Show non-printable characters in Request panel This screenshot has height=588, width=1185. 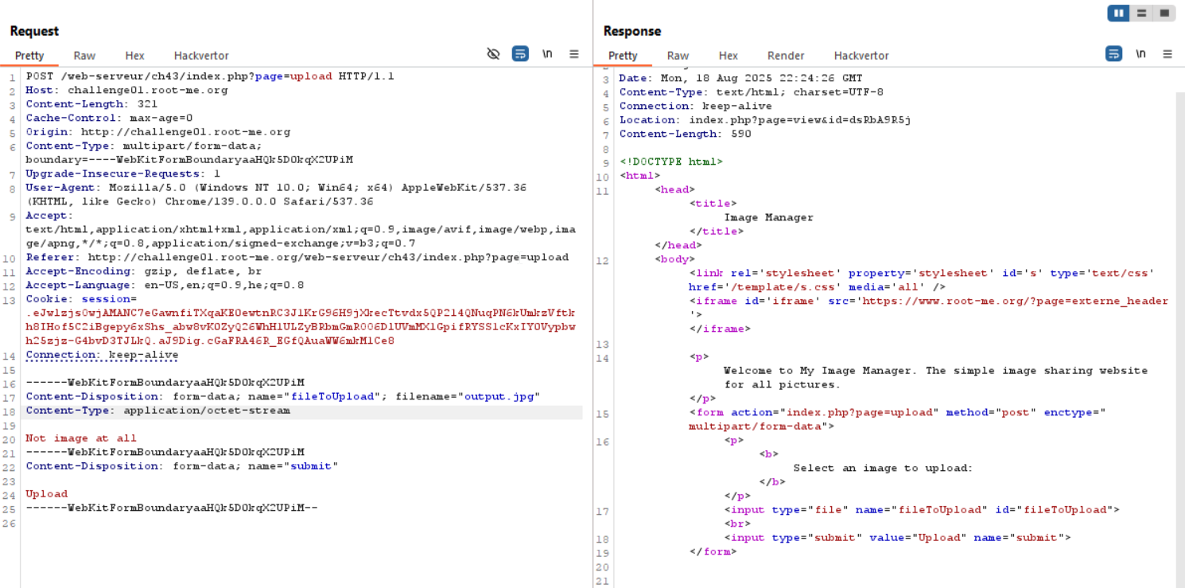[547, 54]
